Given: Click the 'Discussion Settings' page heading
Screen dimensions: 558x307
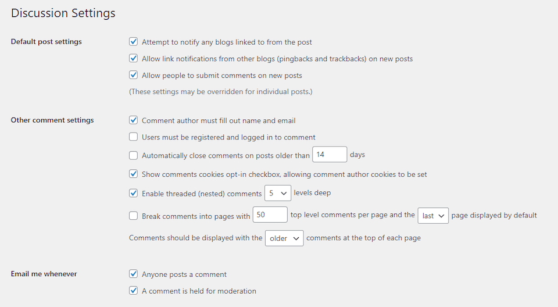Looking at the screenshot, I should (x=63, y=13).
